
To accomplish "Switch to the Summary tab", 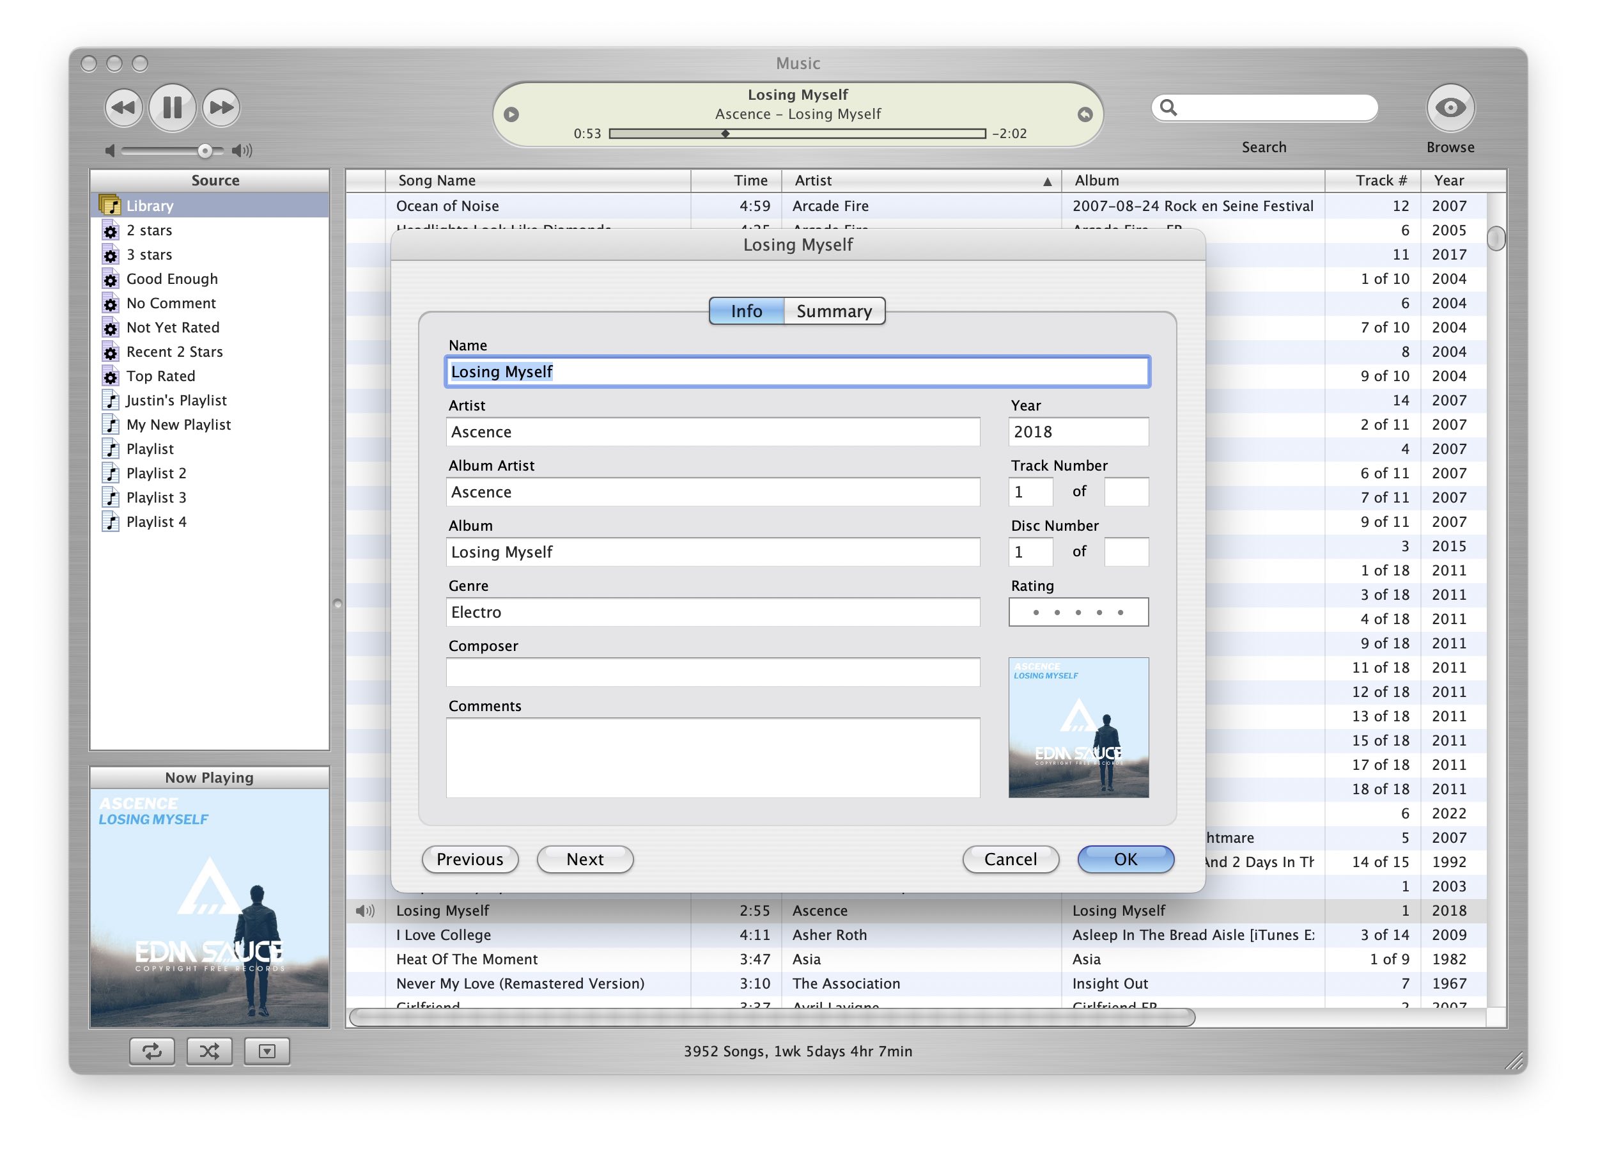I will [834, 311].
